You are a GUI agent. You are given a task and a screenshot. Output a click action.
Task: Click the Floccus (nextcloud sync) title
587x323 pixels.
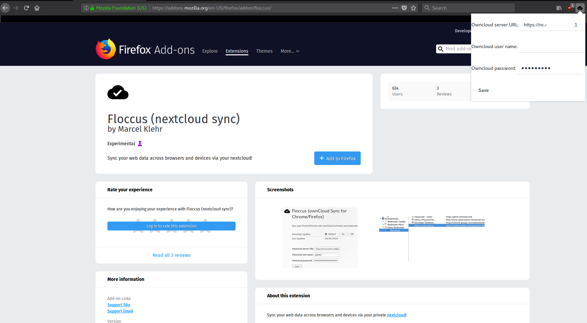point(174,119)
